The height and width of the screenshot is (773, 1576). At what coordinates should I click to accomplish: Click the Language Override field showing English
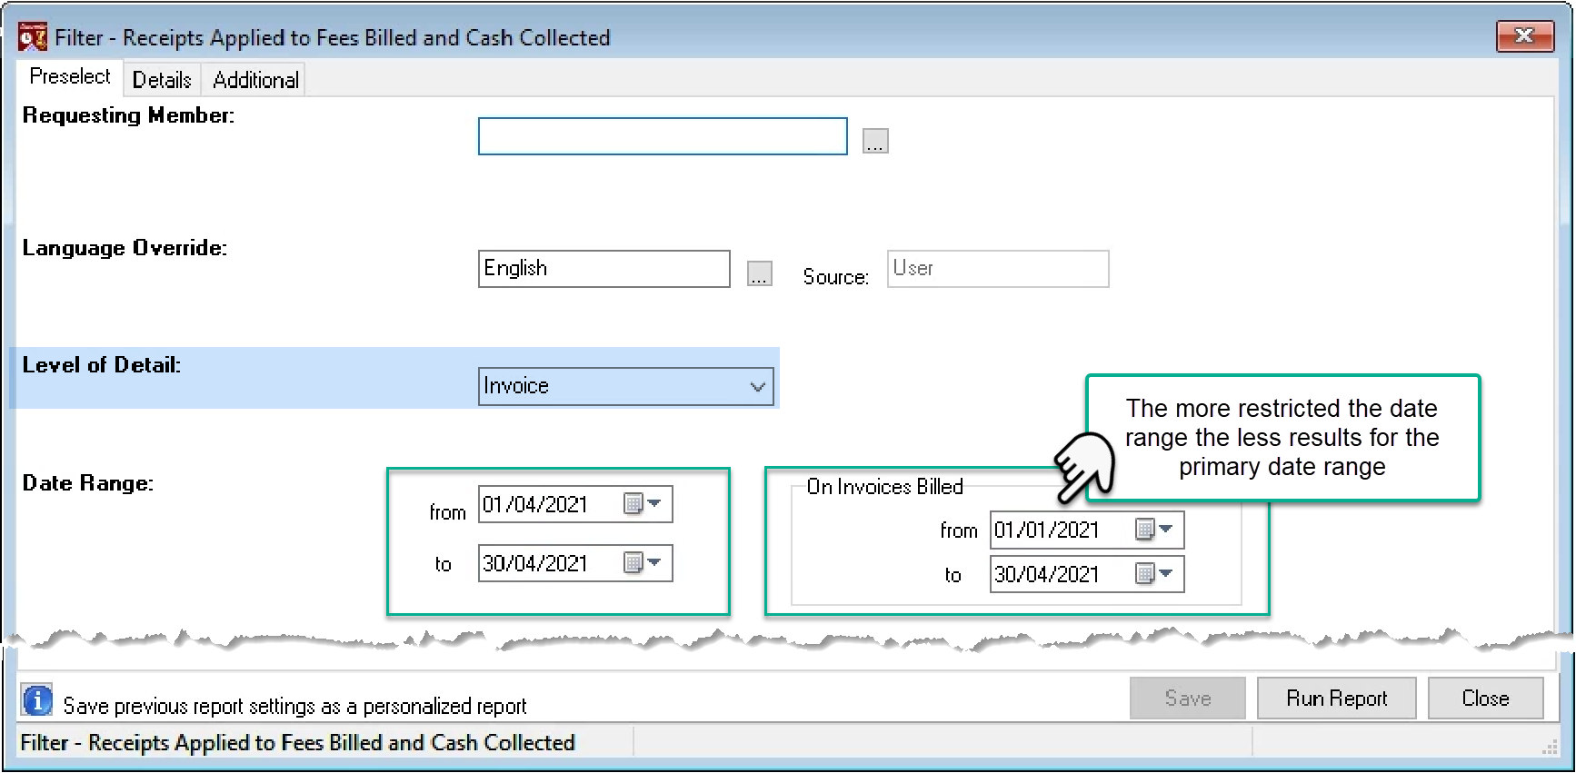click(604, 269)
